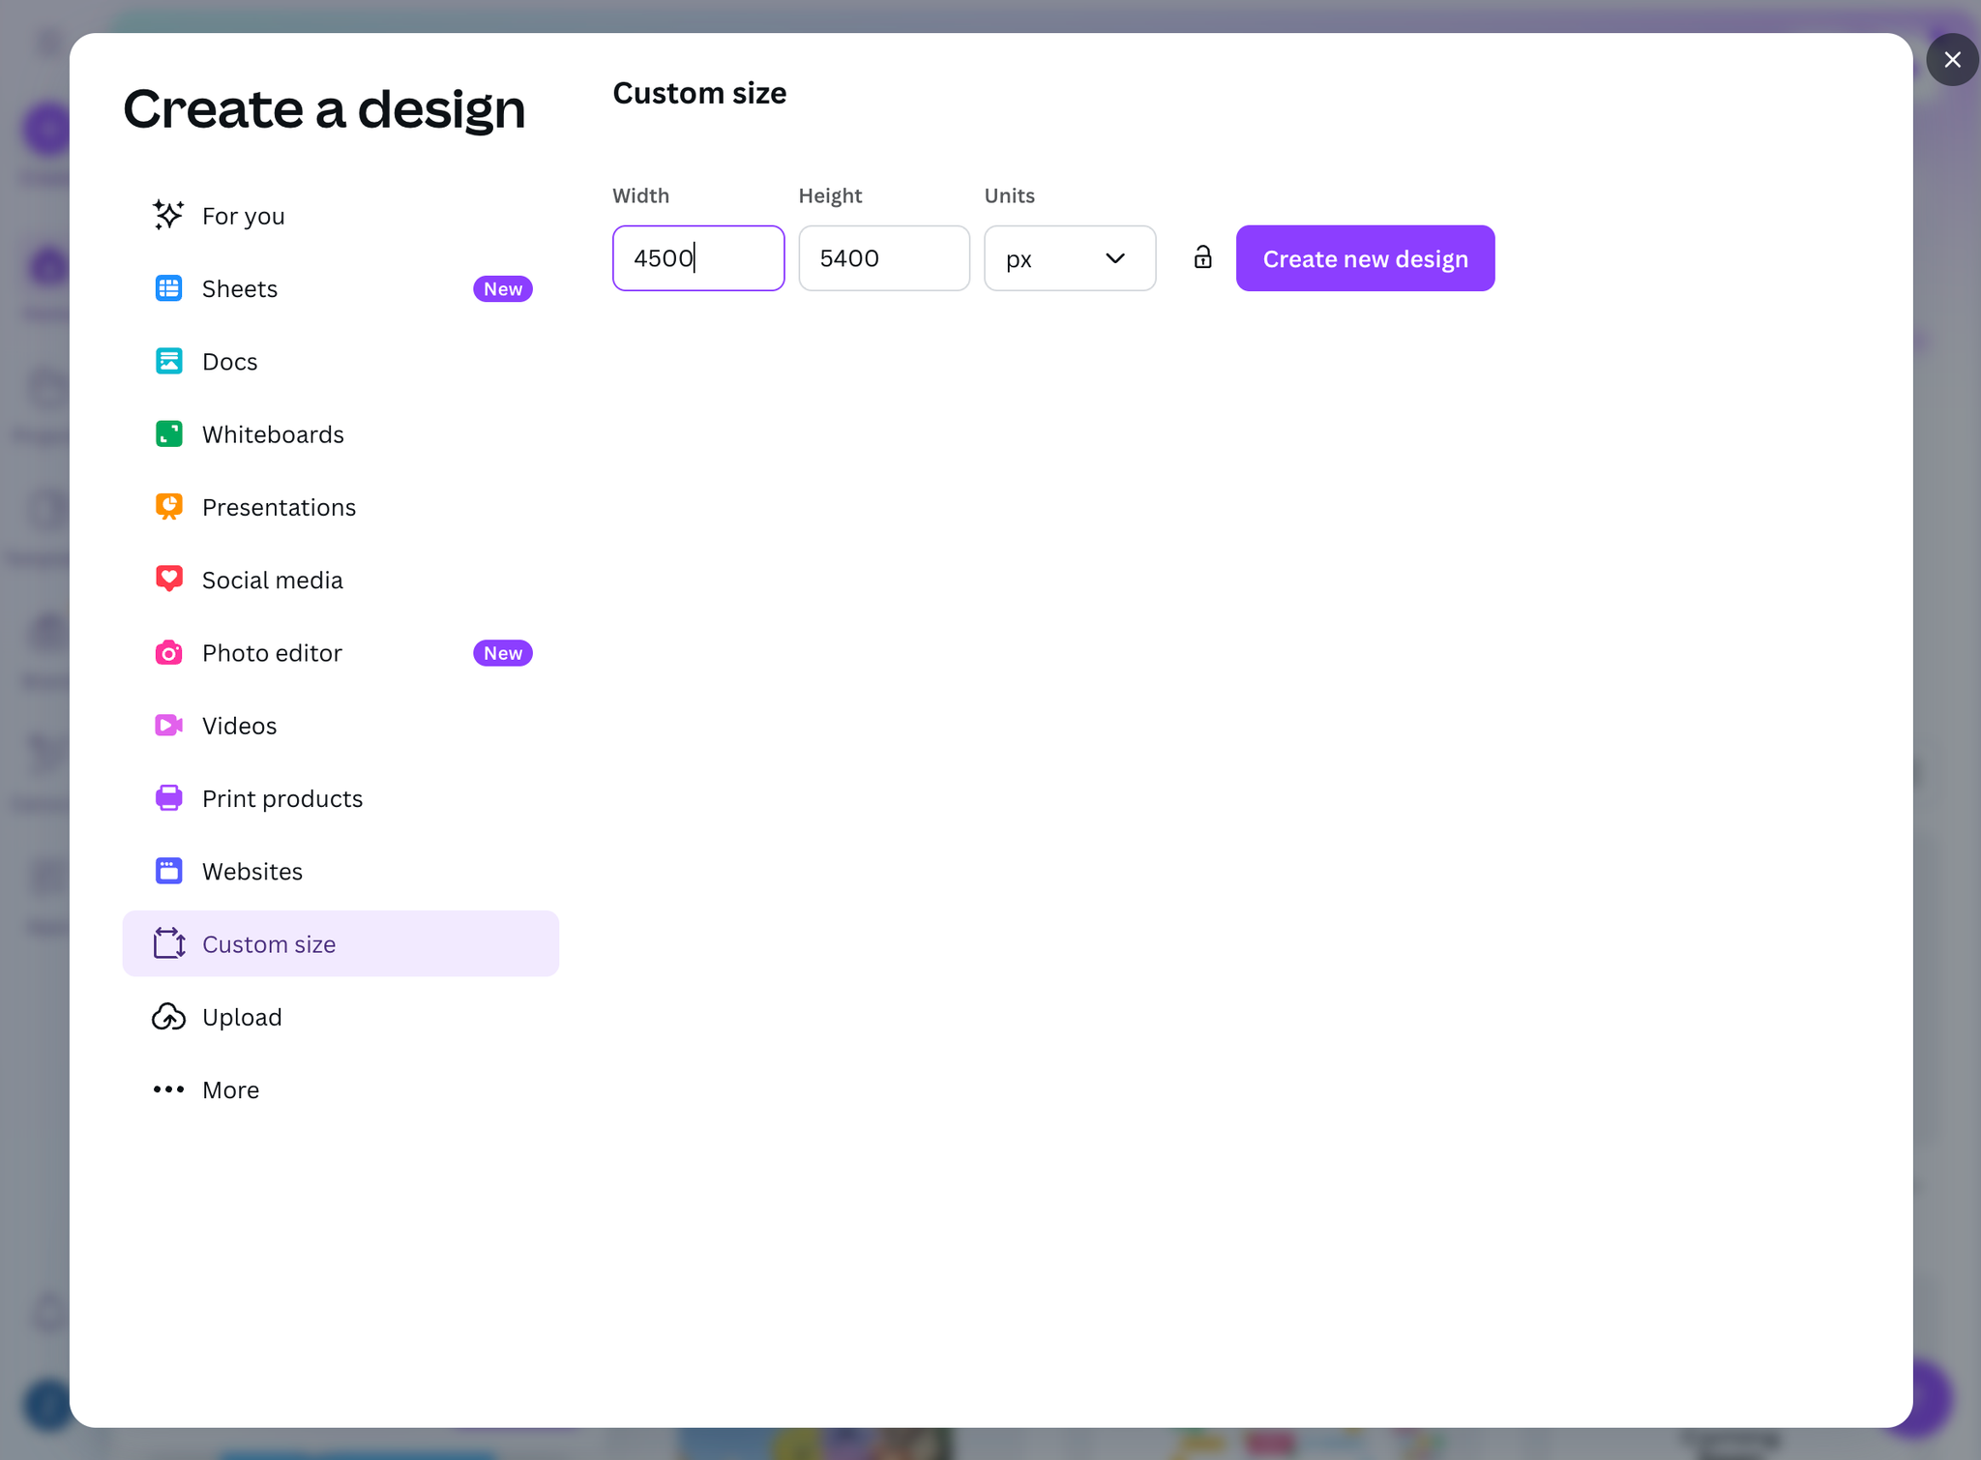Image resolution: width=1981 pixels, height=1460 pixels.
Task: Select the Whiteboards category label
Action: [273, 434]
